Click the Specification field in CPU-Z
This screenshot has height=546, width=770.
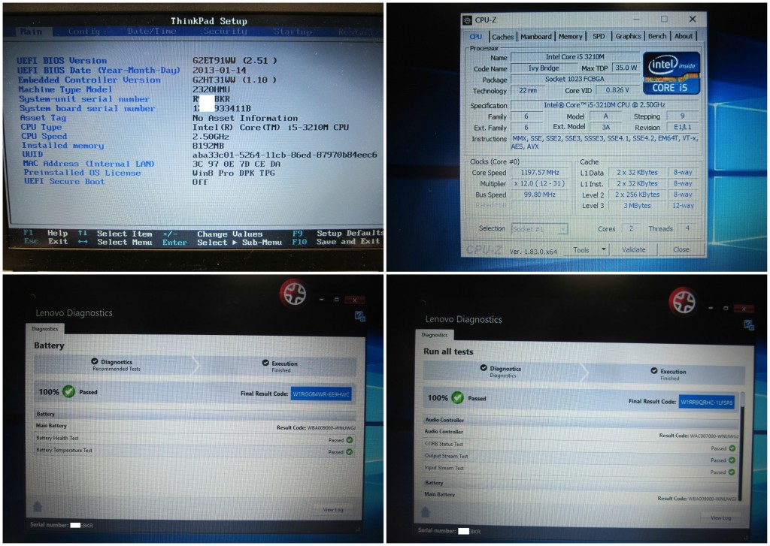pyautogui.click(x=604, y=105)
